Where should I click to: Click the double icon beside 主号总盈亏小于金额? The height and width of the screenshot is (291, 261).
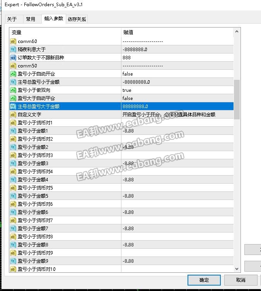point(13,82)
